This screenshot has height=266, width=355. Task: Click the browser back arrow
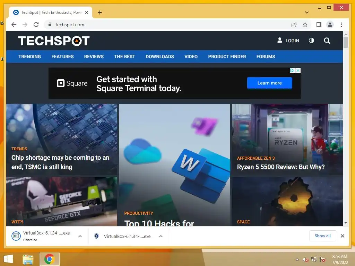[14, 25]
